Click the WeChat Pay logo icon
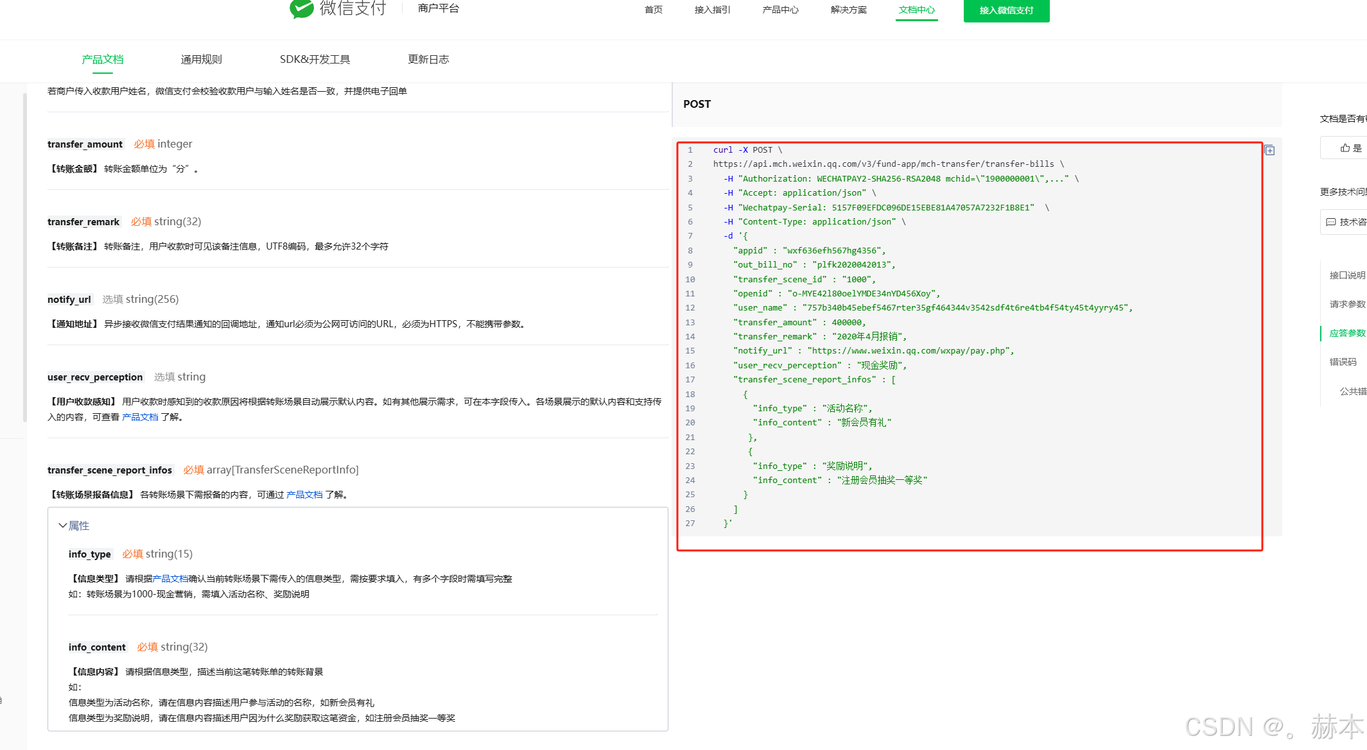Image resolution: width=1367 pixels, height=750 pixels. [301, 8]
